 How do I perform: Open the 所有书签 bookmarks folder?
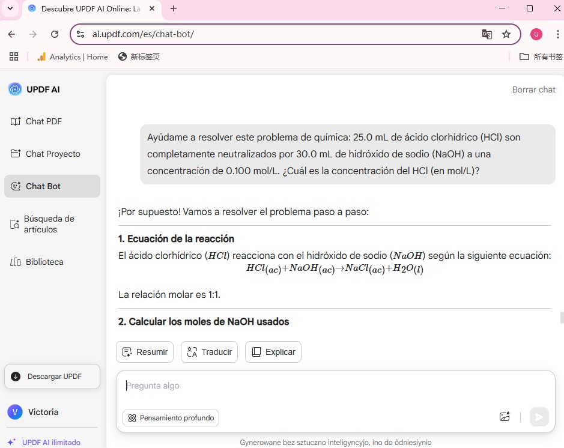point(541,56)
